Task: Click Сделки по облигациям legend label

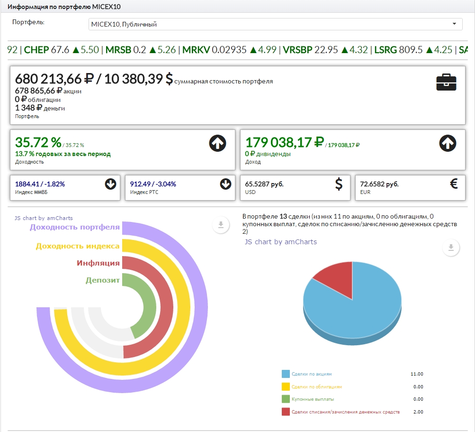Action: coord(316,387)
